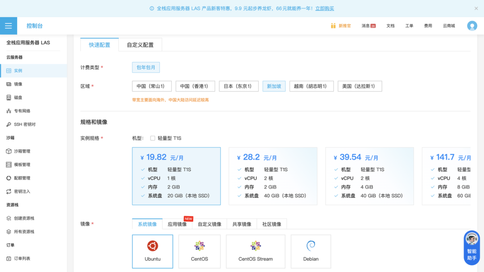484x272 pixels.
Task: Open the 文档 documentation link
Action: coord(390,26)
